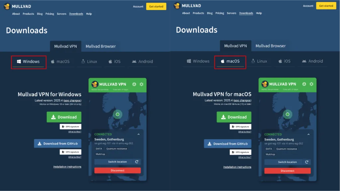Select the macOS tab in right page

point(230,61)
